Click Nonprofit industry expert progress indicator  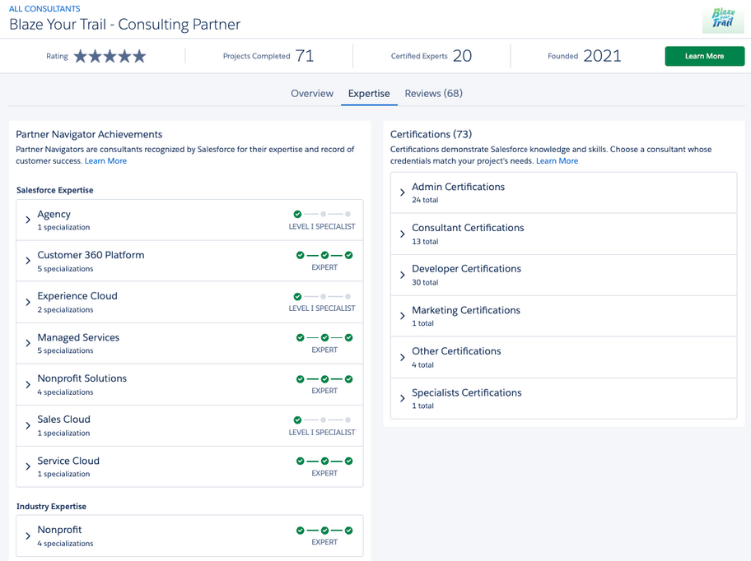coord(324,530)
